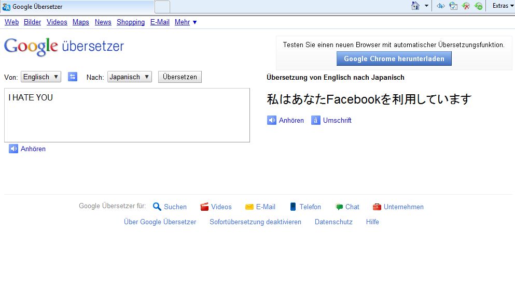This screenshot has height=290, width=515.
Task: Open the Unternehmen footer link
Action: tap(403, 207)
